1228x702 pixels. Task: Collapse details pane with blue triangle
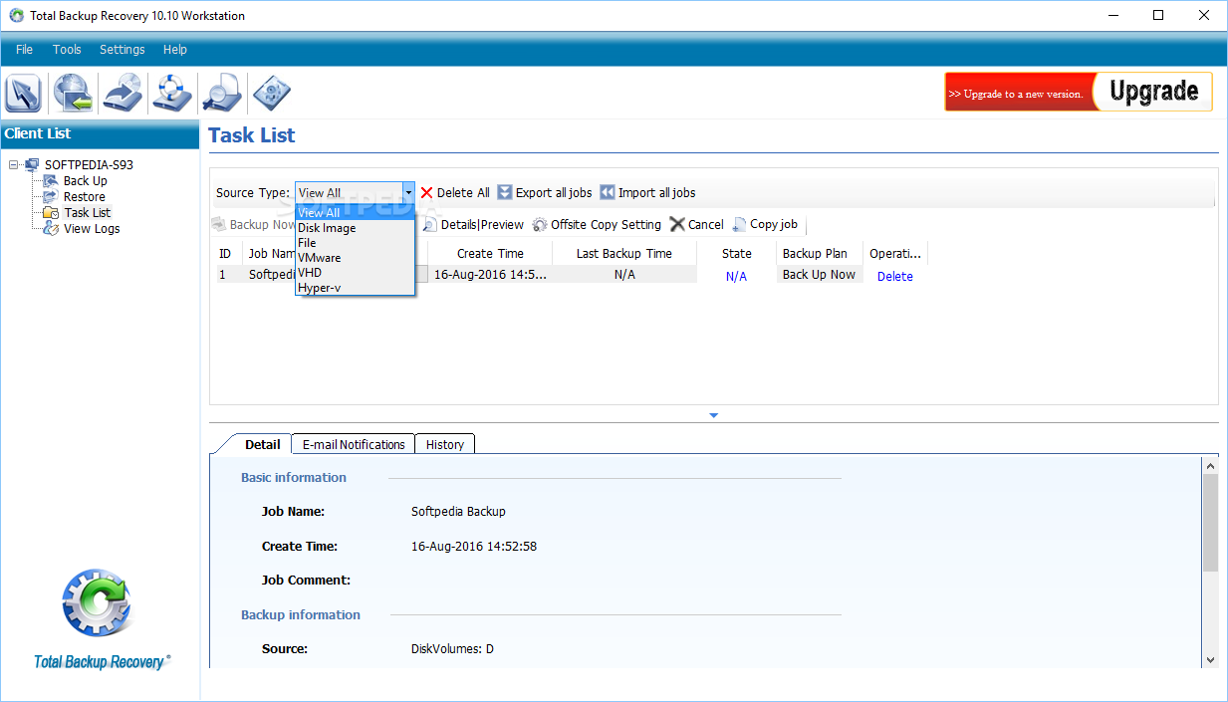click(714, 415)
